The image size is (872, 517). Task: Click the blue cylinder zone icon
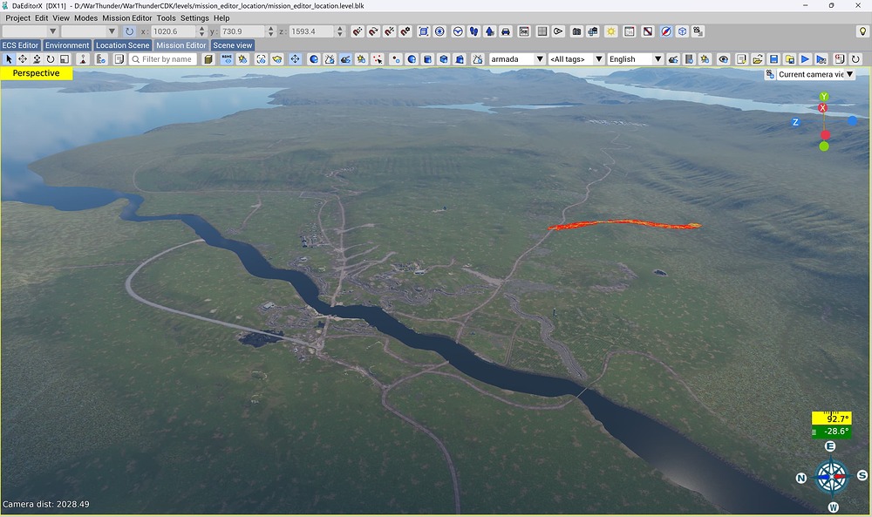pyautogui.click(x=427, y=59)
